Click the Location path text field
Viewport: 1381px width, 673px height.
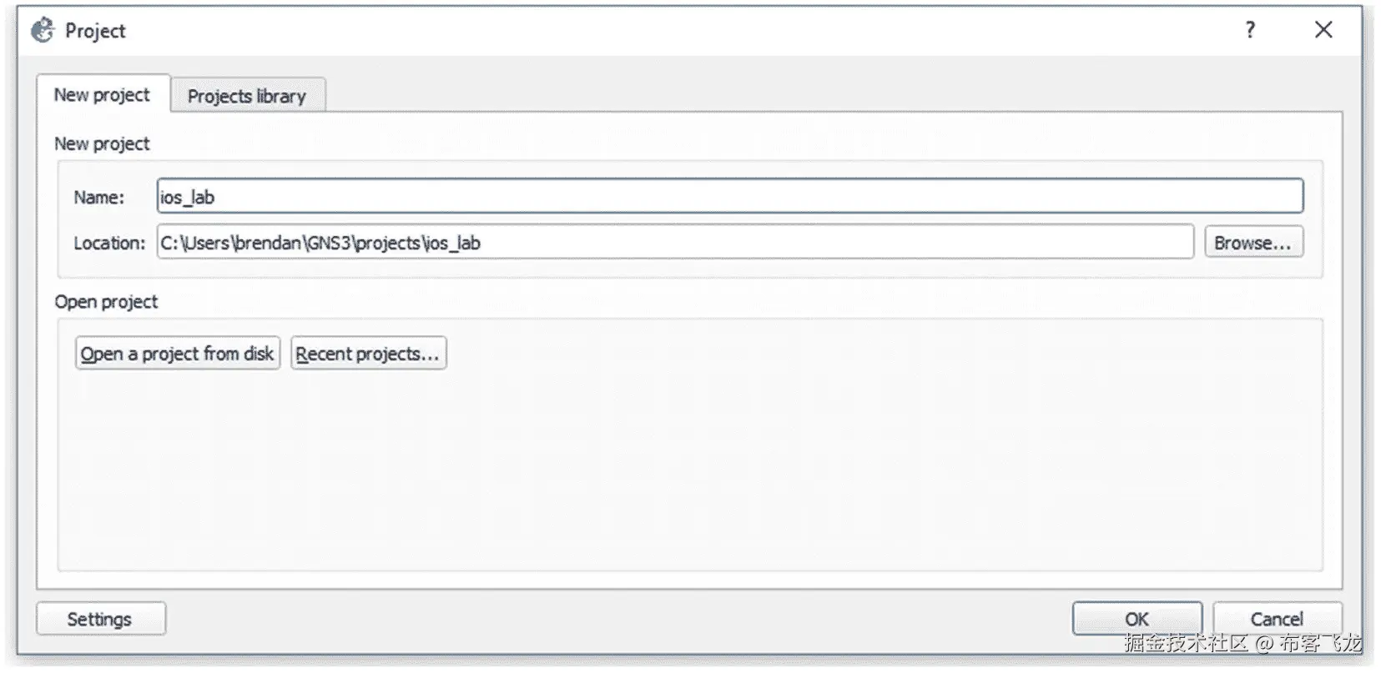coord(674,243)
